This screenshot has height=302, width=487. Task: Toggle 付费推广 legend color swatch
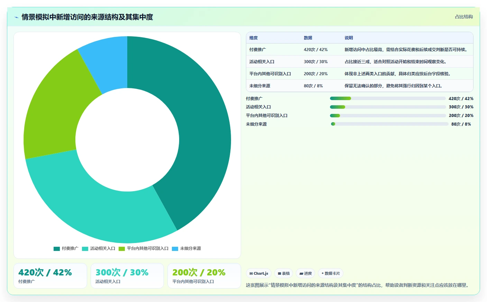pos(57,249)
